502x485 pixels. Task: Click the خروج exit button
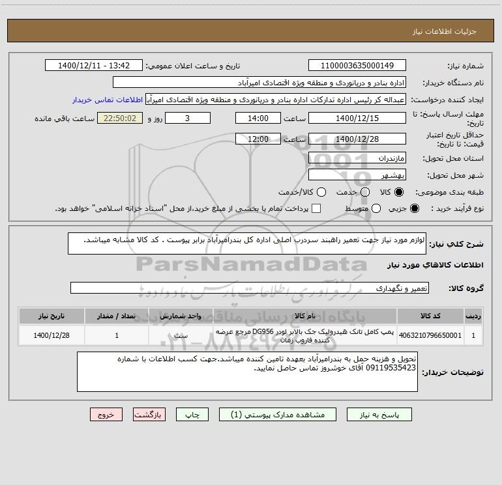point(106,414)
